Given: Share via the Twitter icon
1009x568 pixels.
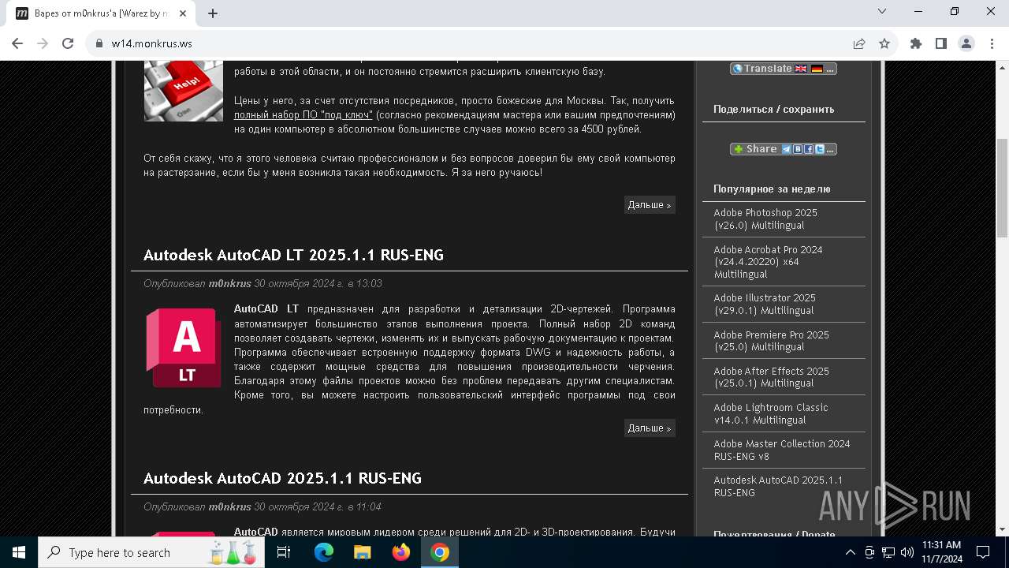Looking at the screenshot, I should 820,149.
